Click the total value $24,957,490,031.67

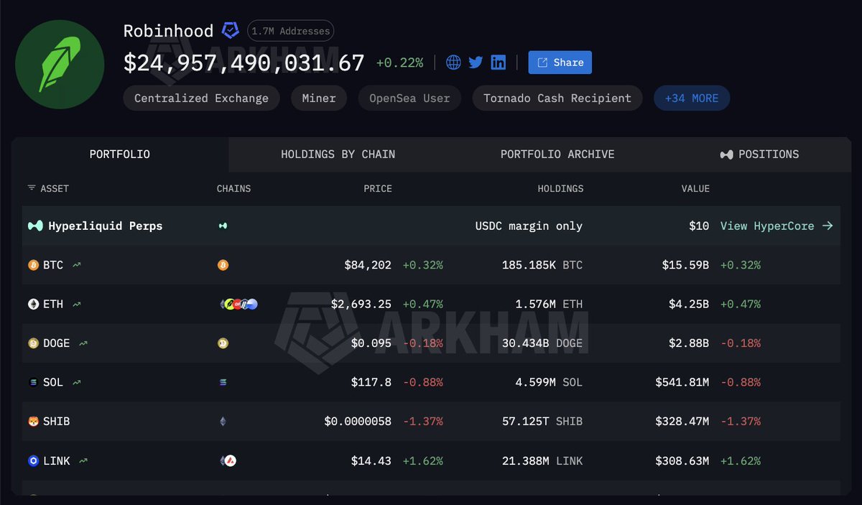(x=244, y=63)
